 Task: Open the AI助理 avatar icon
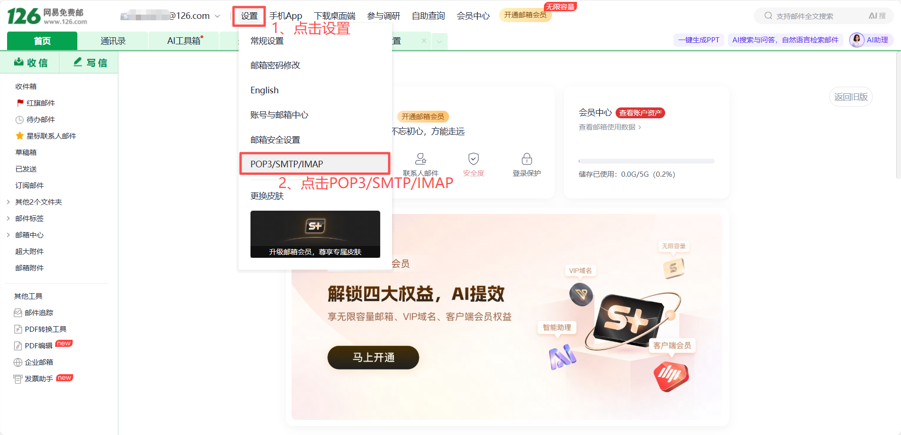pyautogui.click(x=857, y=40)
